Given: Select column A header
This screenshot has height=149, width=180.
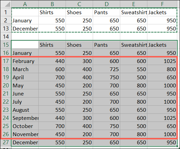Looking at the screenshot, I should click(25, 4).
